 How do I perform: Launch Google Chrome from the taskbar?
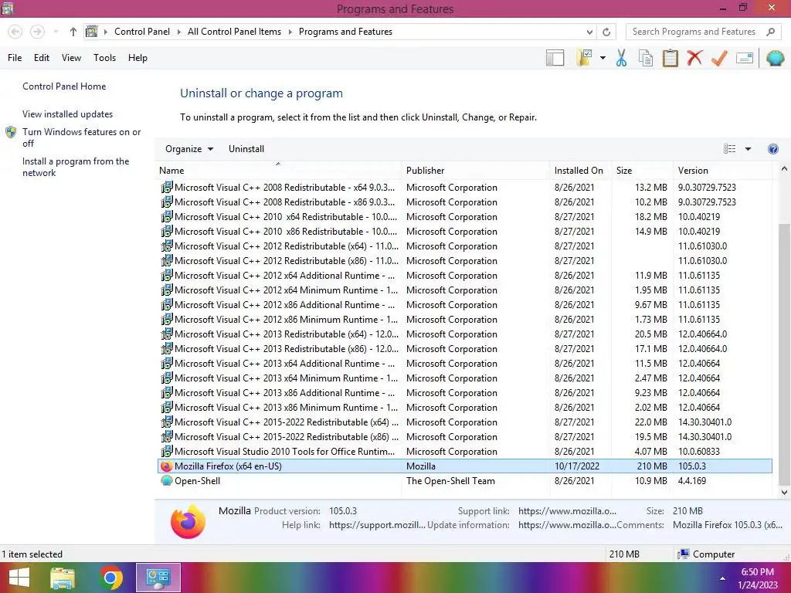click(110, 578)
